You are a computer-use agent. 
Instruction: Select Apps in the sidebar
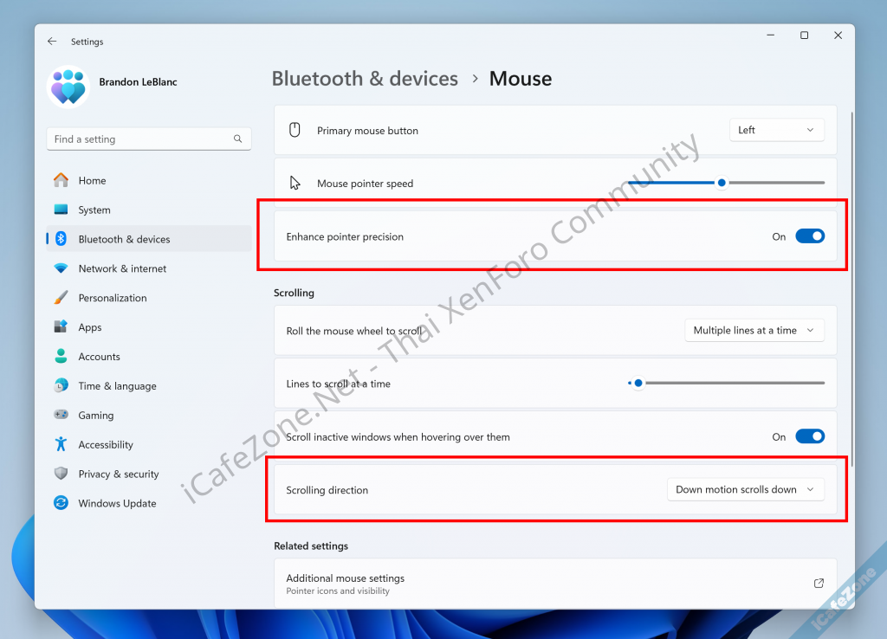(90, 327)
